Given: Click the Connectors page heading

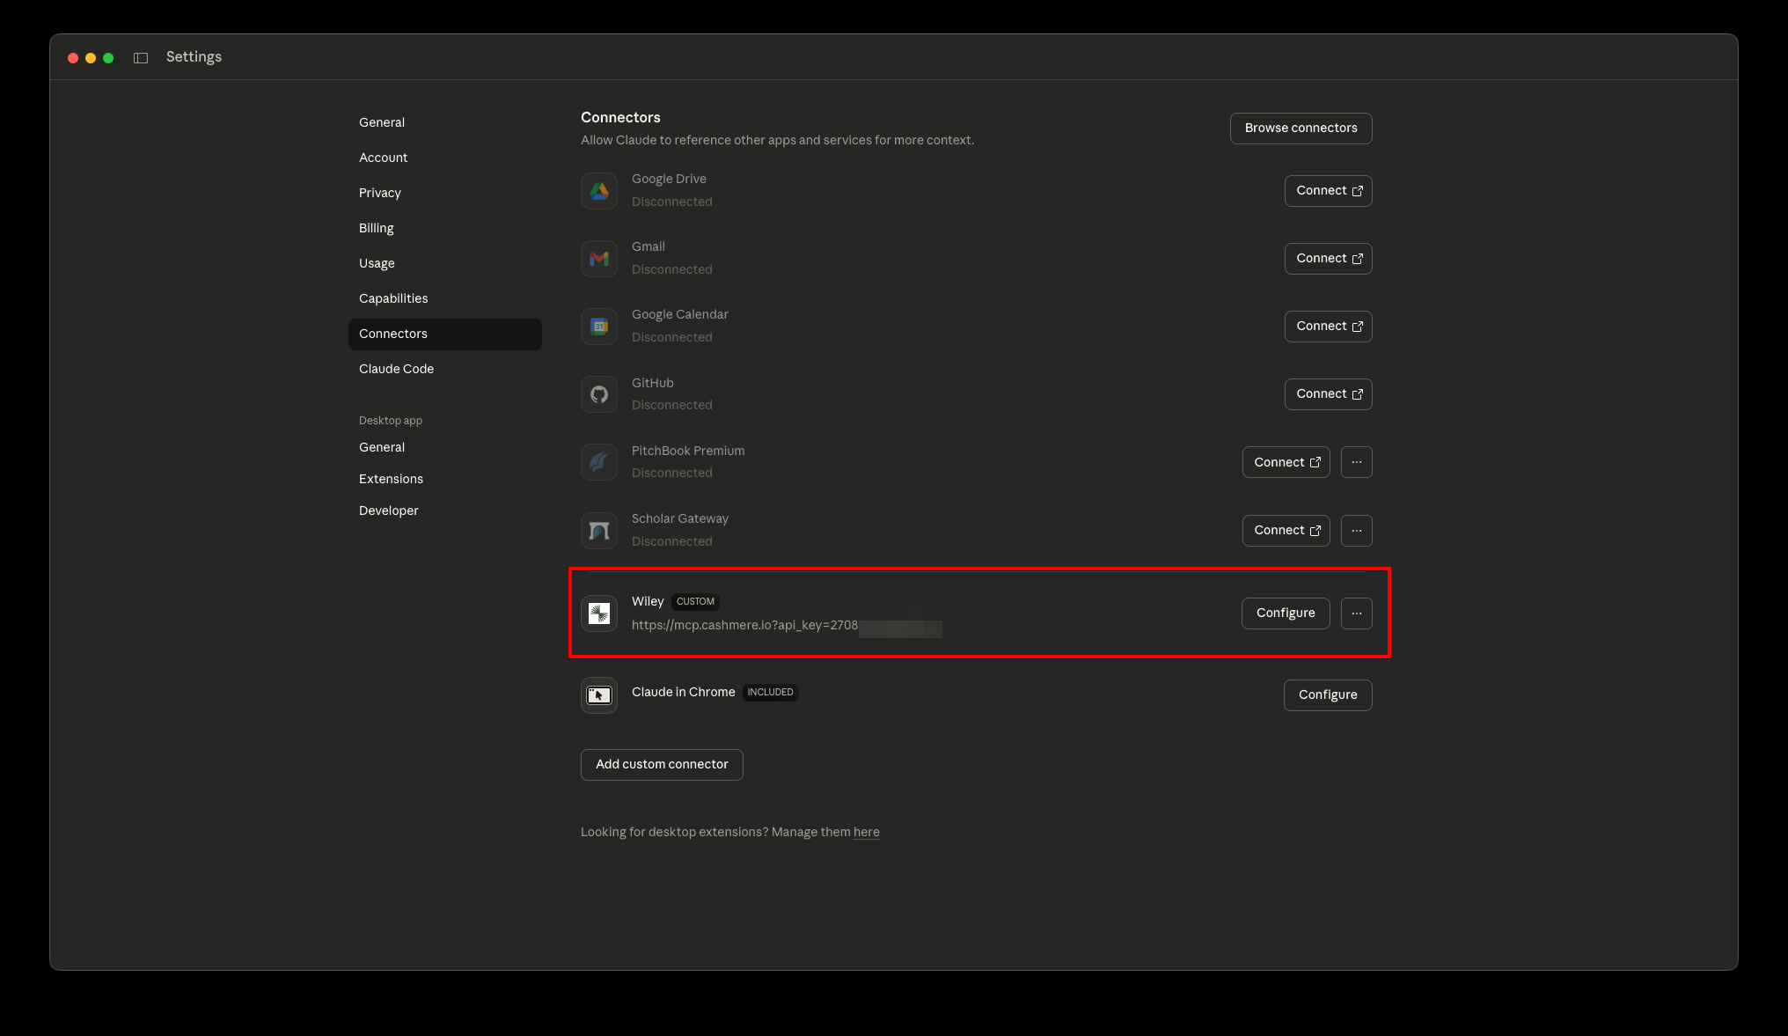Looking at the screenshot, I should pyautogui.click(x=620, y=118).
